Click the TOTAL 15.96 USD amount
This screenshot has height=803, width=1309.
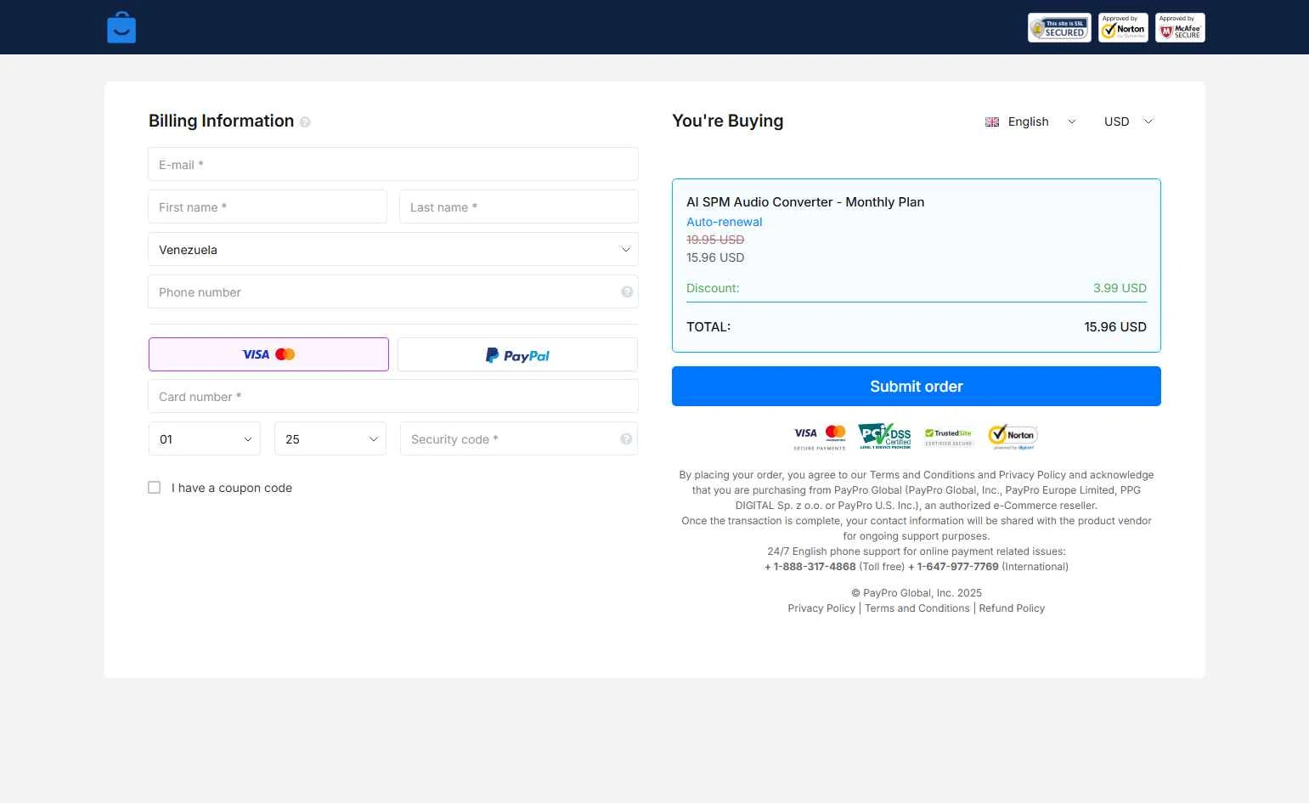point(1115,327)
